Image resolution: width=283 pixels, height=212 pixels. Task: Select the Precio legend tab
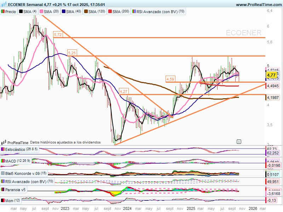click(9, 12)
